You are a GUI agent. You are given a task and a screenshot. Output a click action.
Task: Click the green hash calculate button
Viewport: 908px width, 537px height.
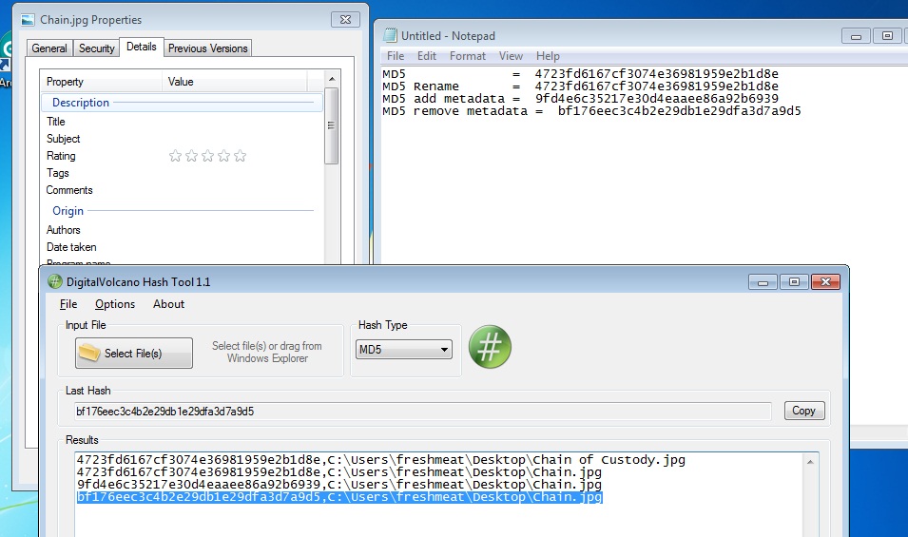pos(490,347)
